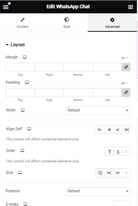Switch to the Style tab
The image size is (138, 206).
click(66, 23)
